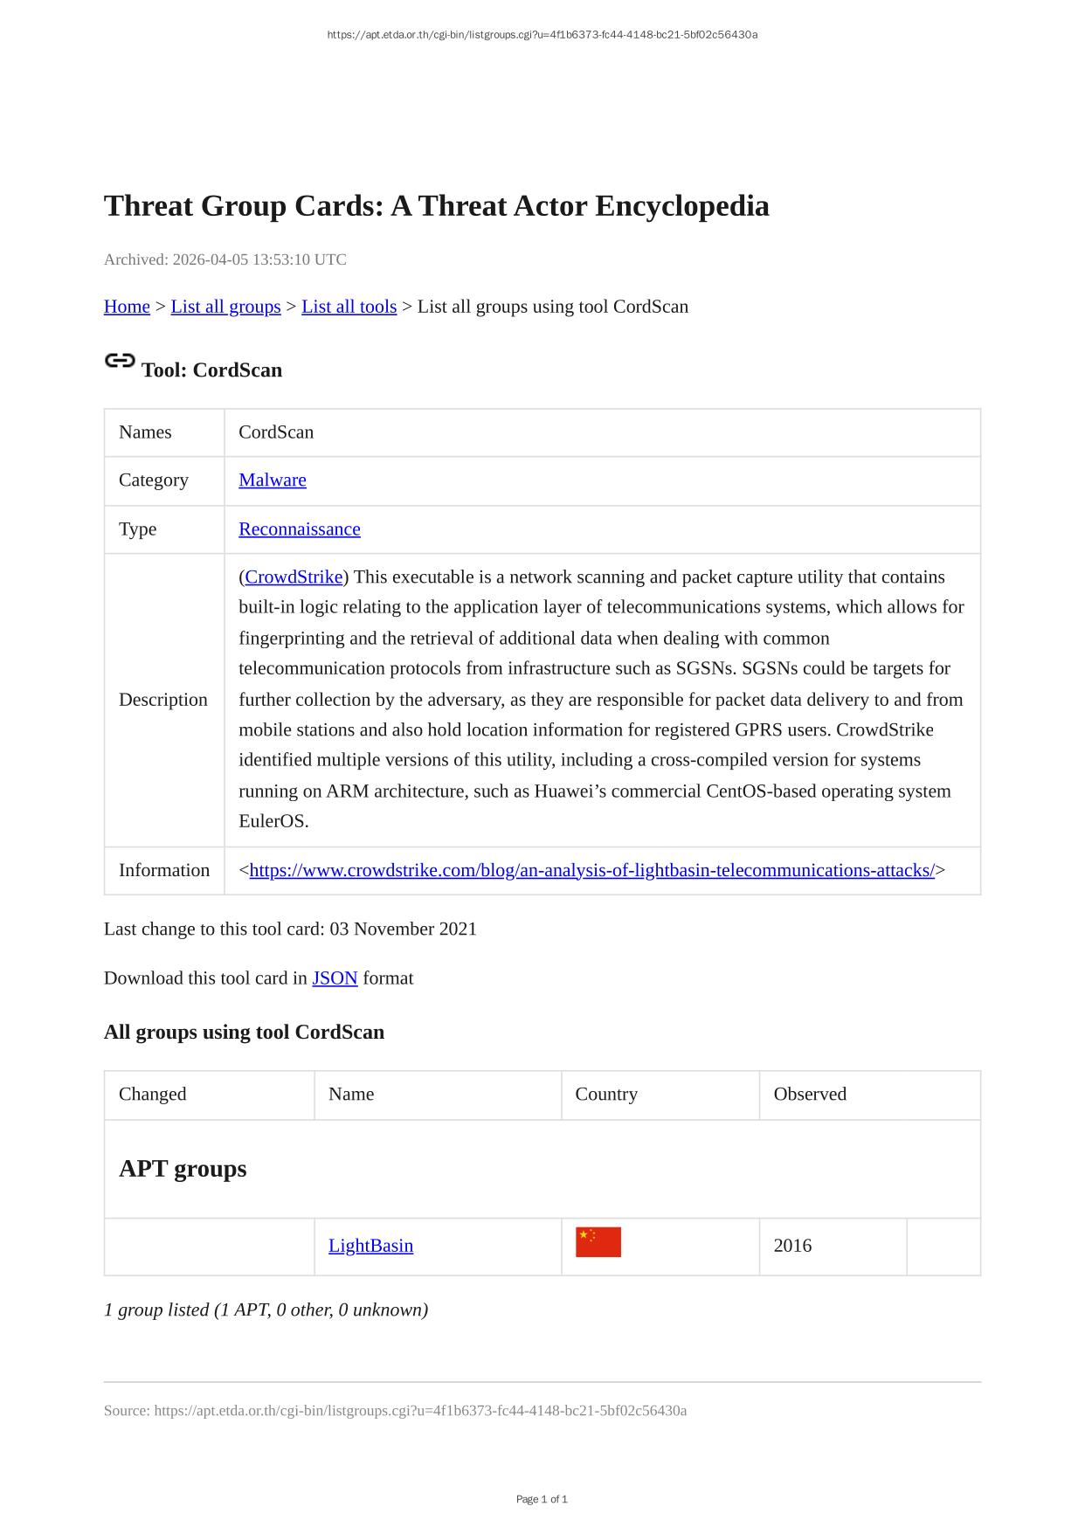
Task: Select the Country column header
Action: pyautogui.click(x=606, y=1095)
